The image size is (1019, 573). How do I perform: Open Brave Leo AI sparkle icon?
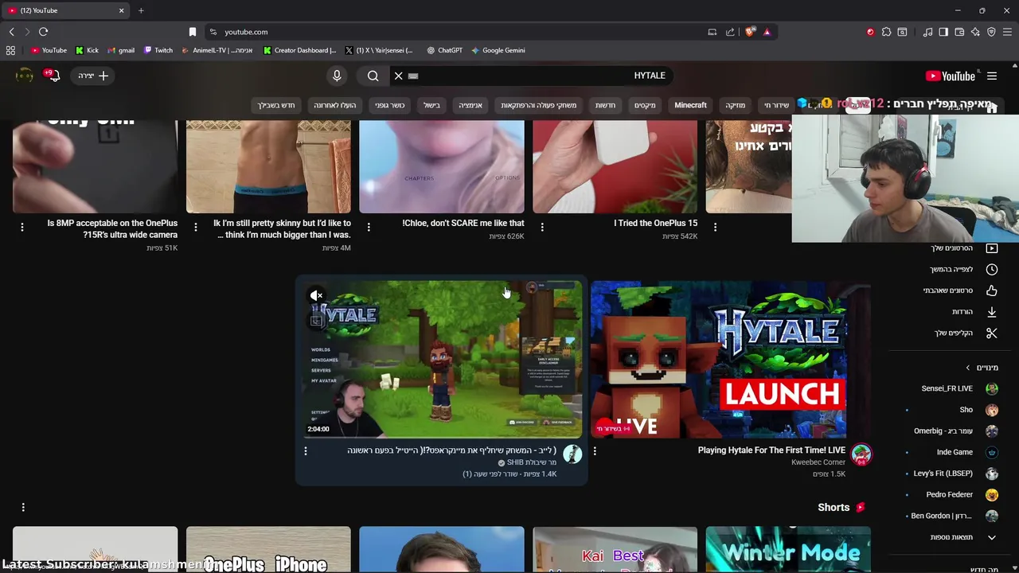(x=975, y=32)
